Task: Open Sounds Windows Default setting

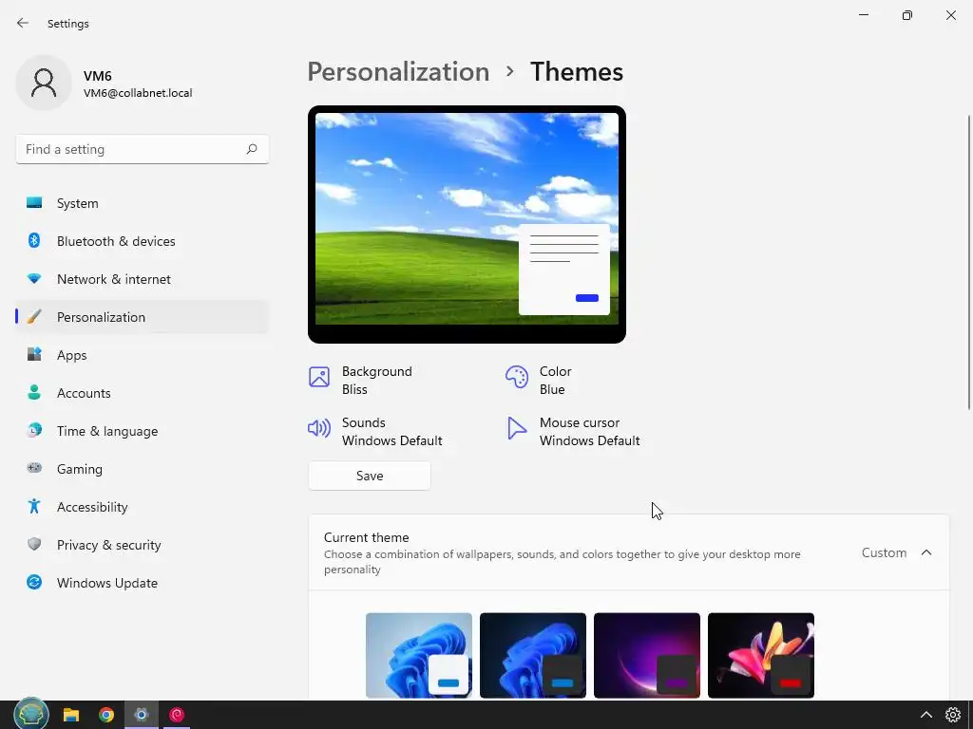Action: [374, 432]
